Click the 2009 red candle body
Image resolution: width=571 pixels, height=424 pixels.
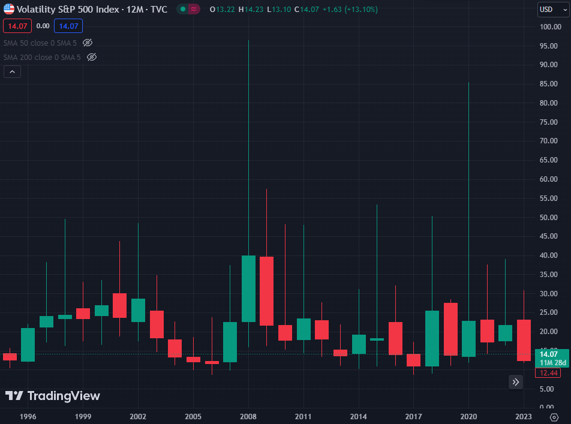pyautogui.click(x=266, y=291)
